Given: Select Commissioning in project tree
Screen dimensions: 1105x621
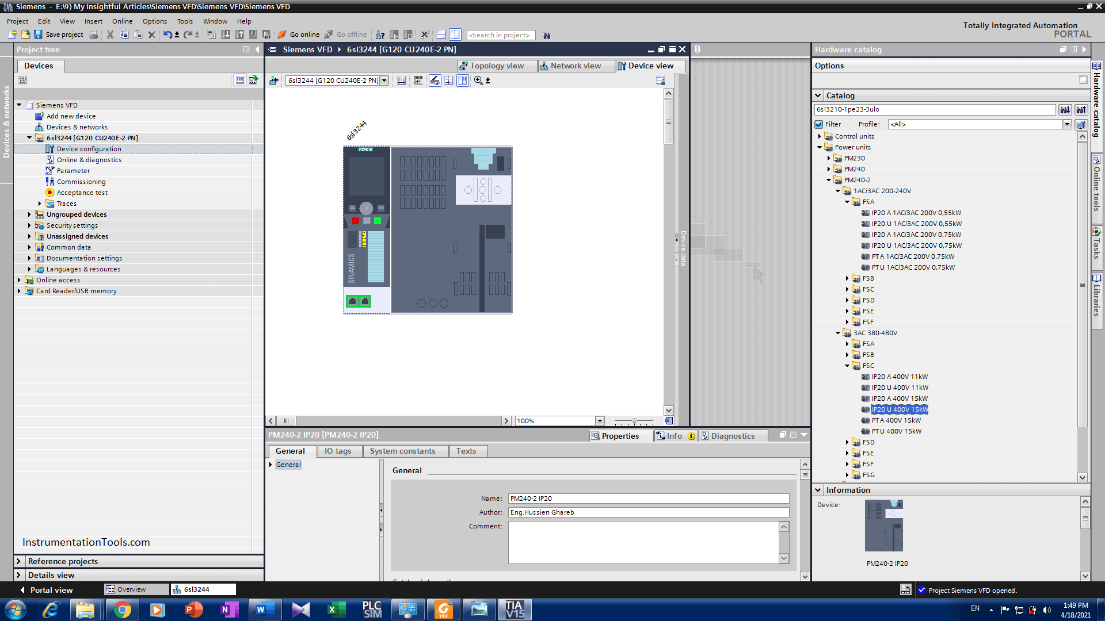Looking at the screenshot, I should coord(81,182).
